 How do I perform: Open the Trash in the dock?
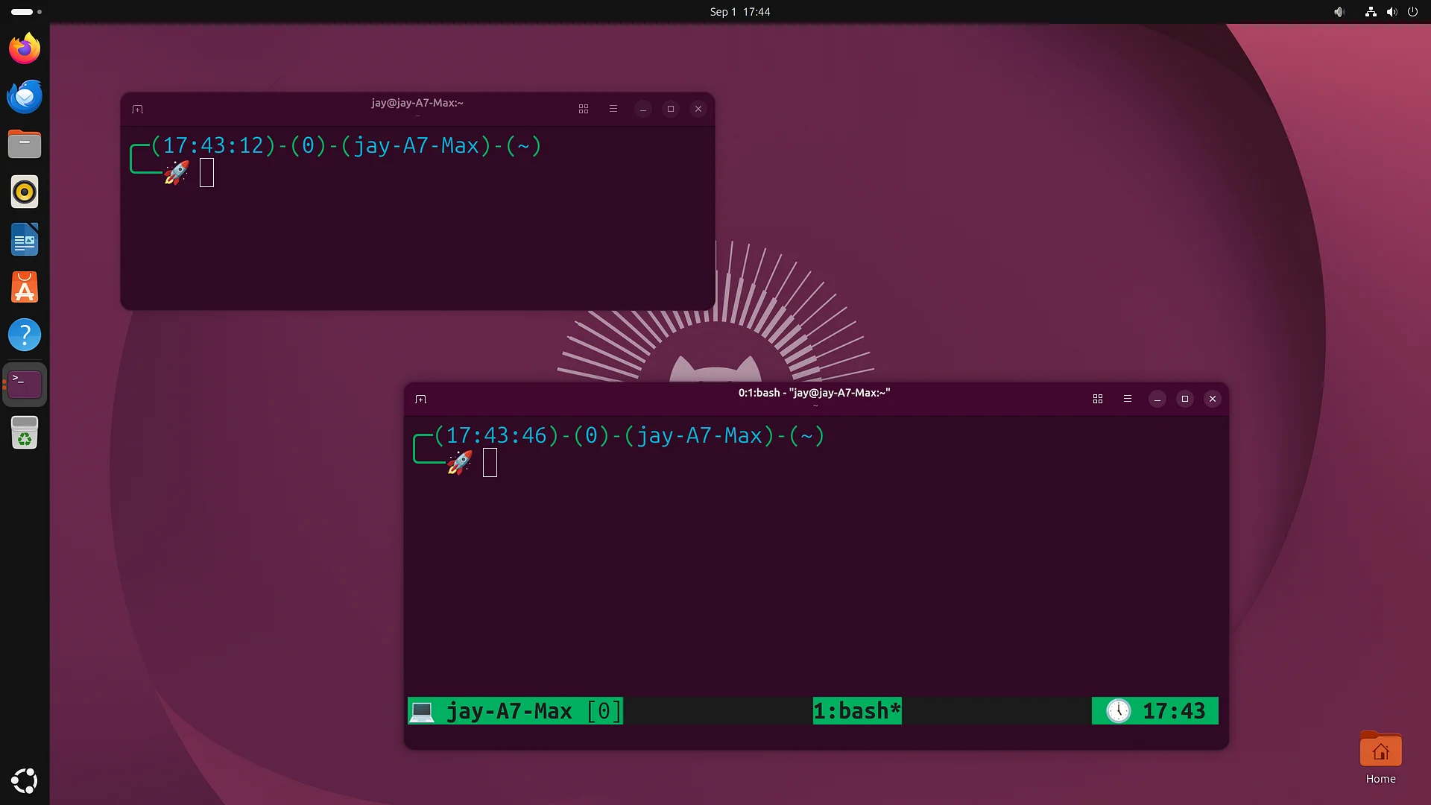25,432
